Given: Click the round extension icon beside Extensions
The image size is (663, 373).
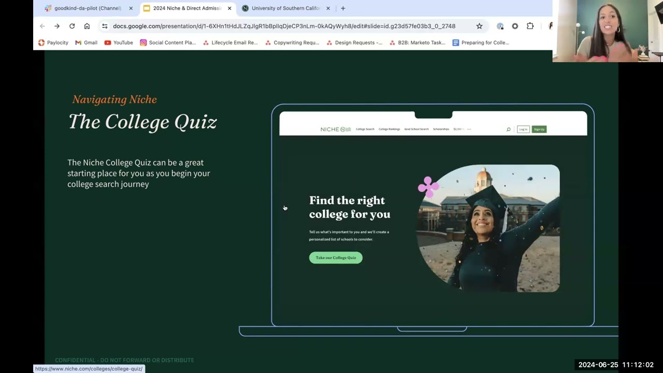Looking at the screenshot, I should pyautogui.click(x=515, y=26).
